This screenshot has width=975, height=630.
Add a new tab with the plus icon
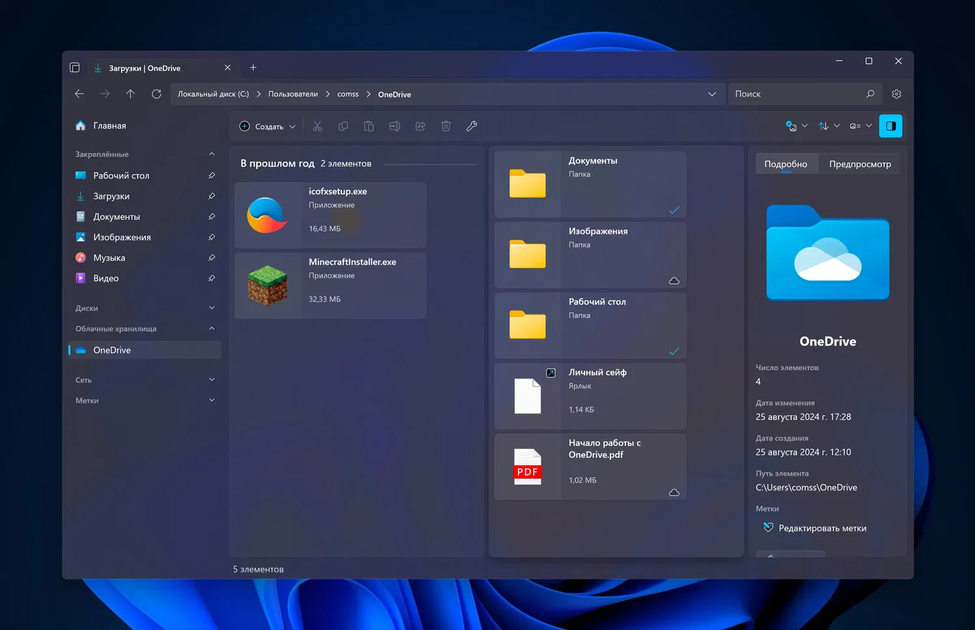(253, 68)
